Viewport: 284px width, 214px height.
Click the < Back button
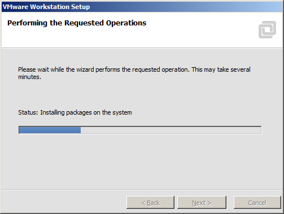pos(150,203)
